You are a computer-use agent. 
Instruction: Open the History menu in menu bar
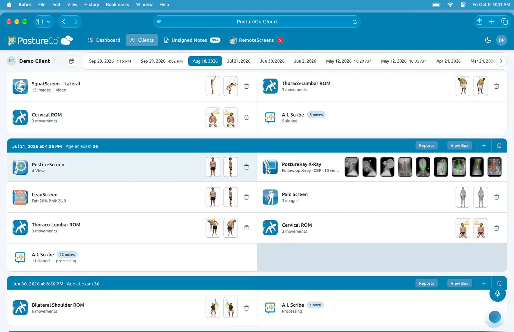pyautogui.click(x=92, y=4)
